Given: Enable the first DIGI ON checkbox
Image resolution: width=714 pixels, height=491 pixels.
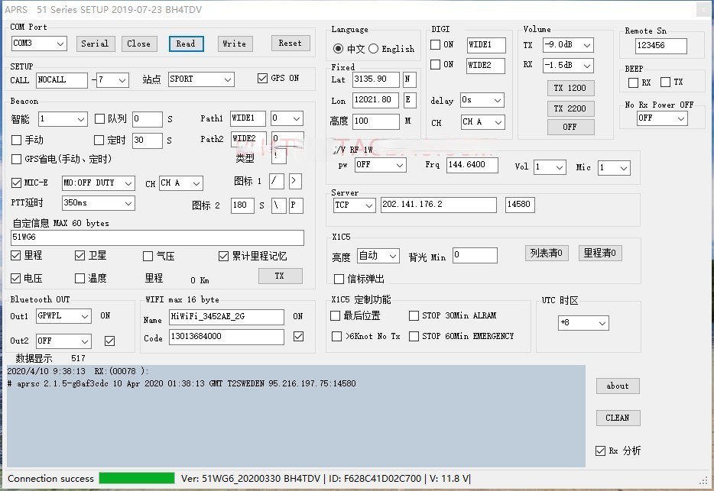Looking at the screenshot, I should (435, 44).
